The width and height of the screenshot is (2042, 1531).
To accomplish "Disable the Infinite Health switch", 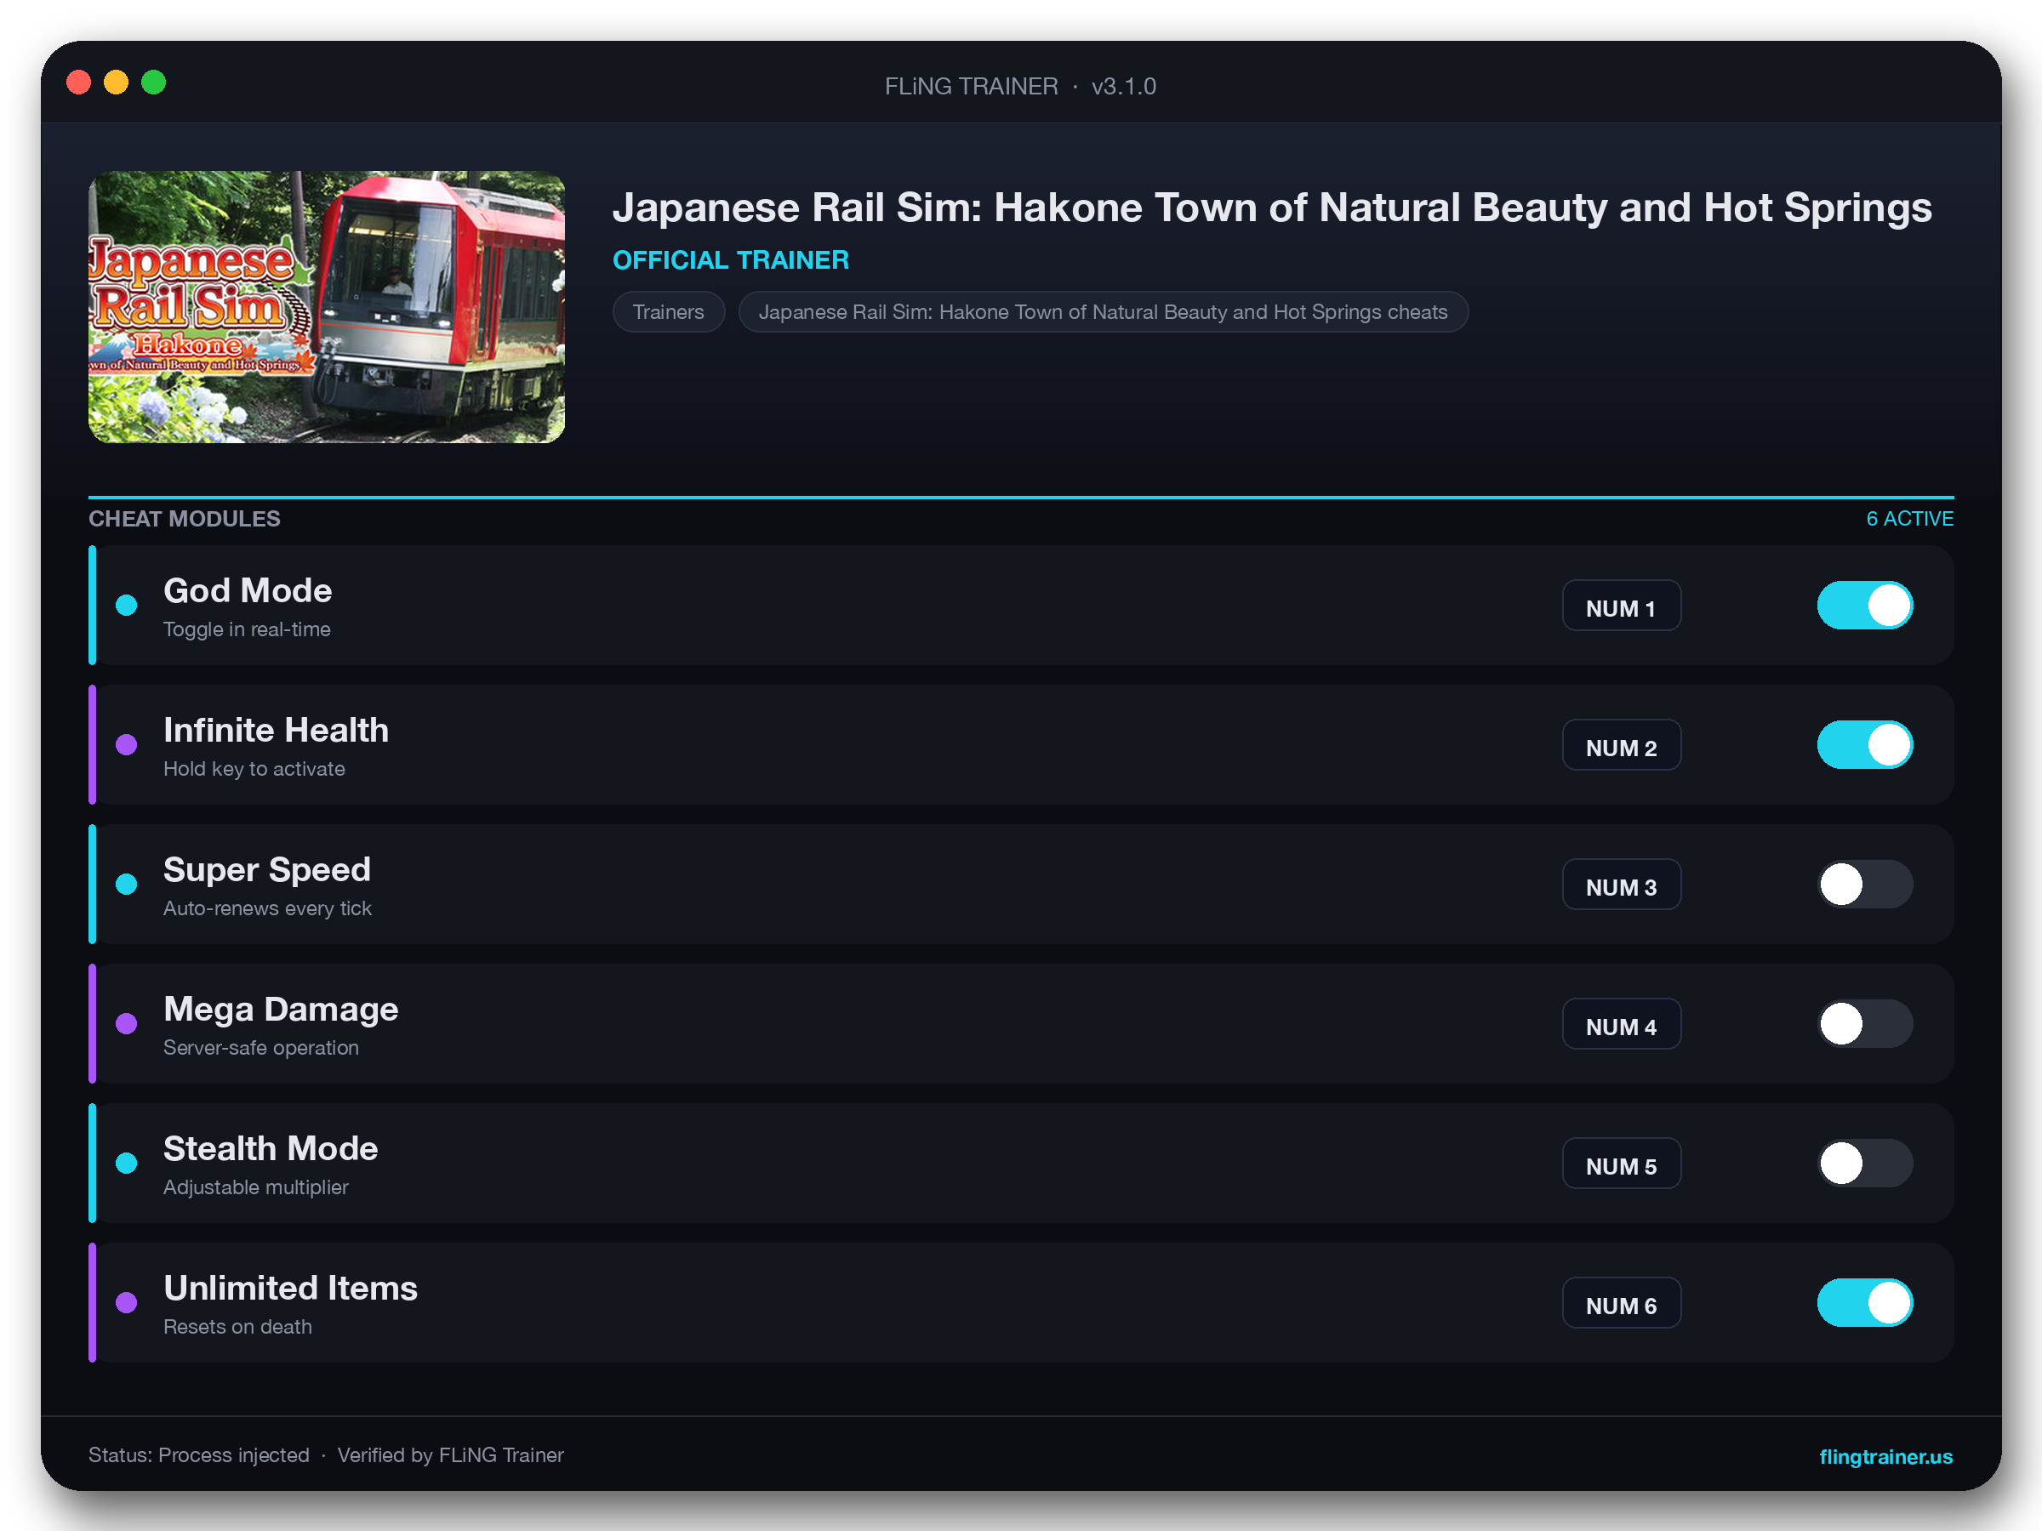I will (1865, 745).
